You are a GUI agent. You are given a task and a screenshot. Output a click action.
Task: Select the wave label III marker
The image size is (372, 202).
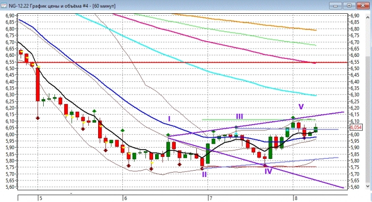pyautogui.click(x=239, y=116)
